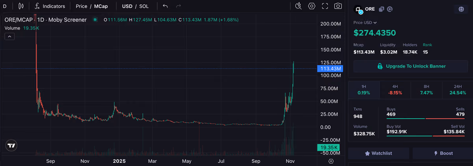Click the ORE token logo
The height and width of the screenshot is (166, 473).
tap(358, 9)
